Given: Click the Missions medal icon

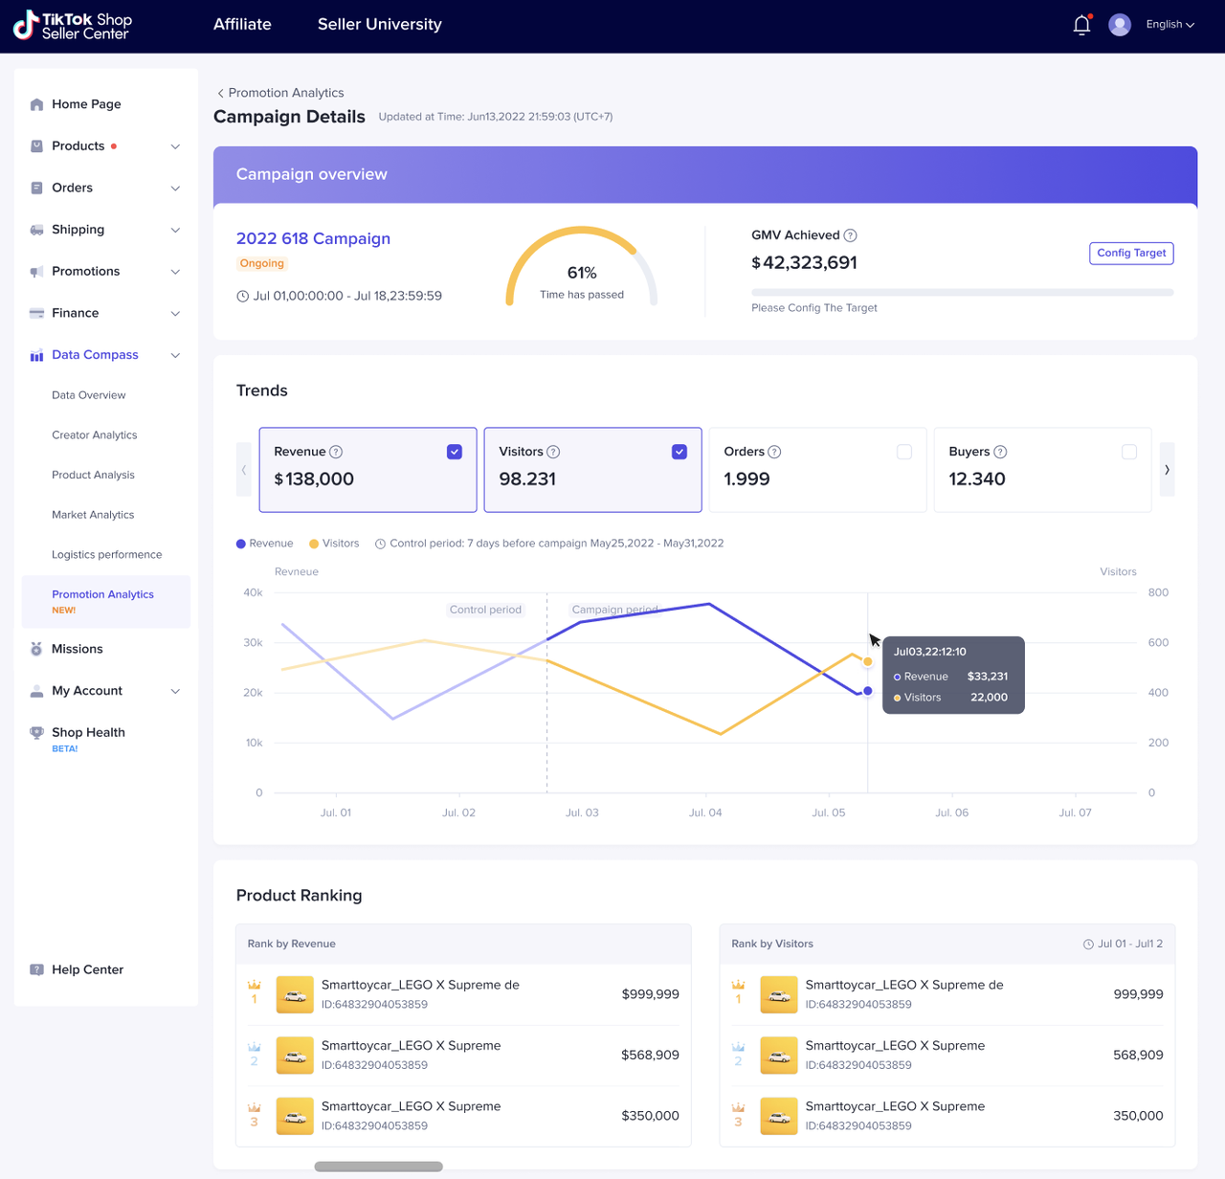Looking at the screenshot, I should coord(36,649).
